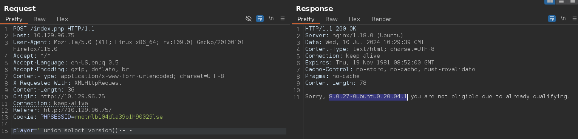Click the Accept-Language en-US header line

pos(66,63)
